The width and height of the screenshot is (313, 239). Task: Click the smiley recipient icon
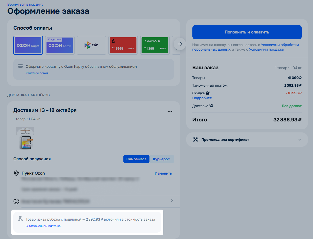[x=16, y=201]
